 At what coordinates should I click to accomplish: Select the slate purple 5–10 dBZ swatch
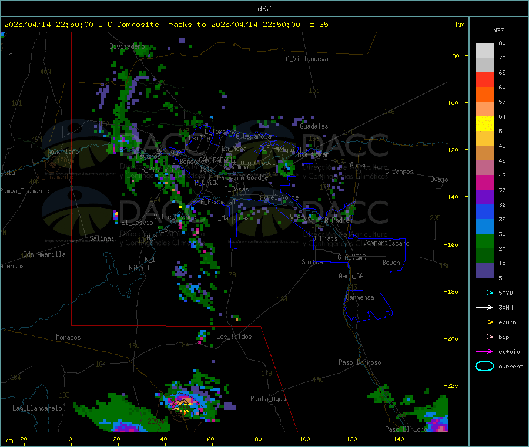tap(484, 271)
